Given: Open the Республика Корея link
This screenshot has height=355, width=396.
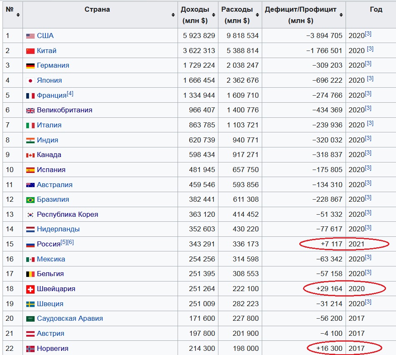Looking at the screenshot, I should point(68,214).
